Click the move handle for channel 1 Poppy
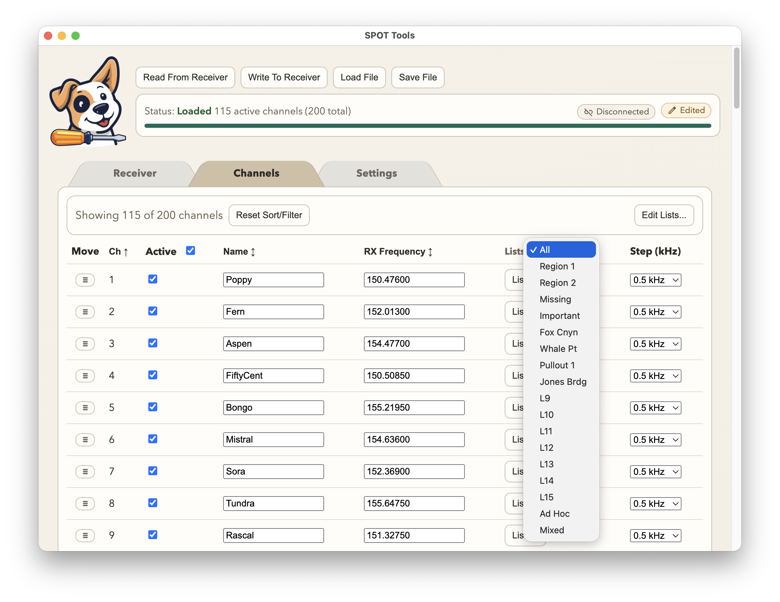This screenshot has height=602, width=780. click(x=85, y=280)
